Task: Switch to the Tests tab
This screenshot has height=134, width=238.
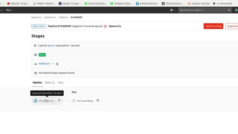Action: [x=60, y=83]
